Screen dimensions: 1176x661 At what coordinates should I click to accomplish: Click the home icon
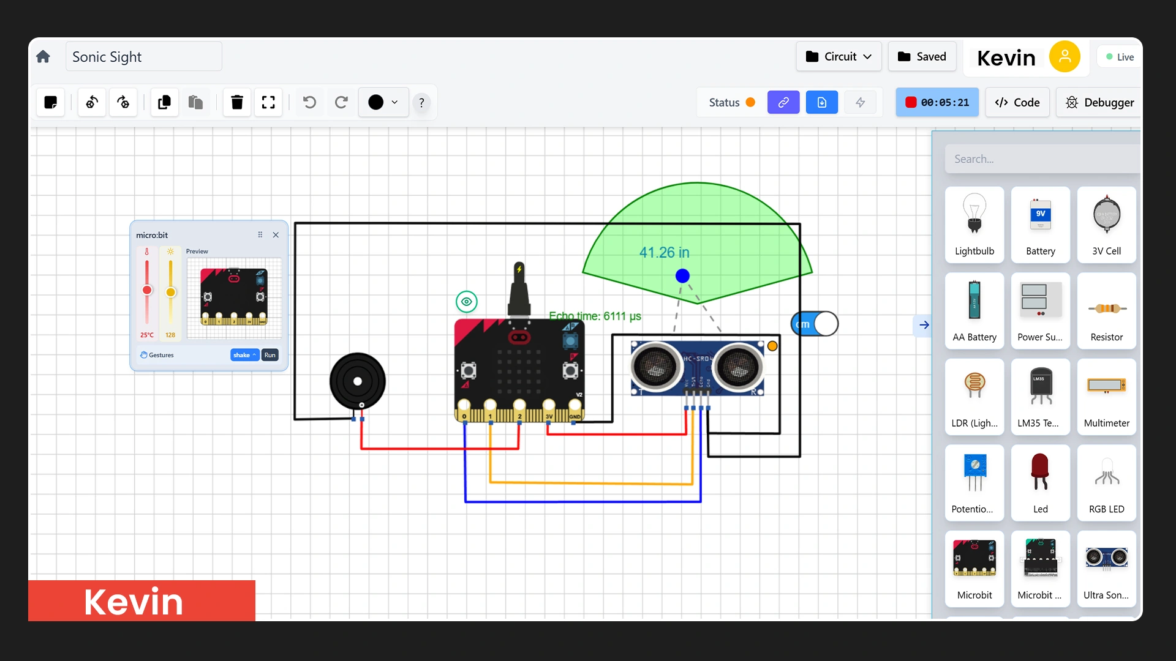coord(43,57)
